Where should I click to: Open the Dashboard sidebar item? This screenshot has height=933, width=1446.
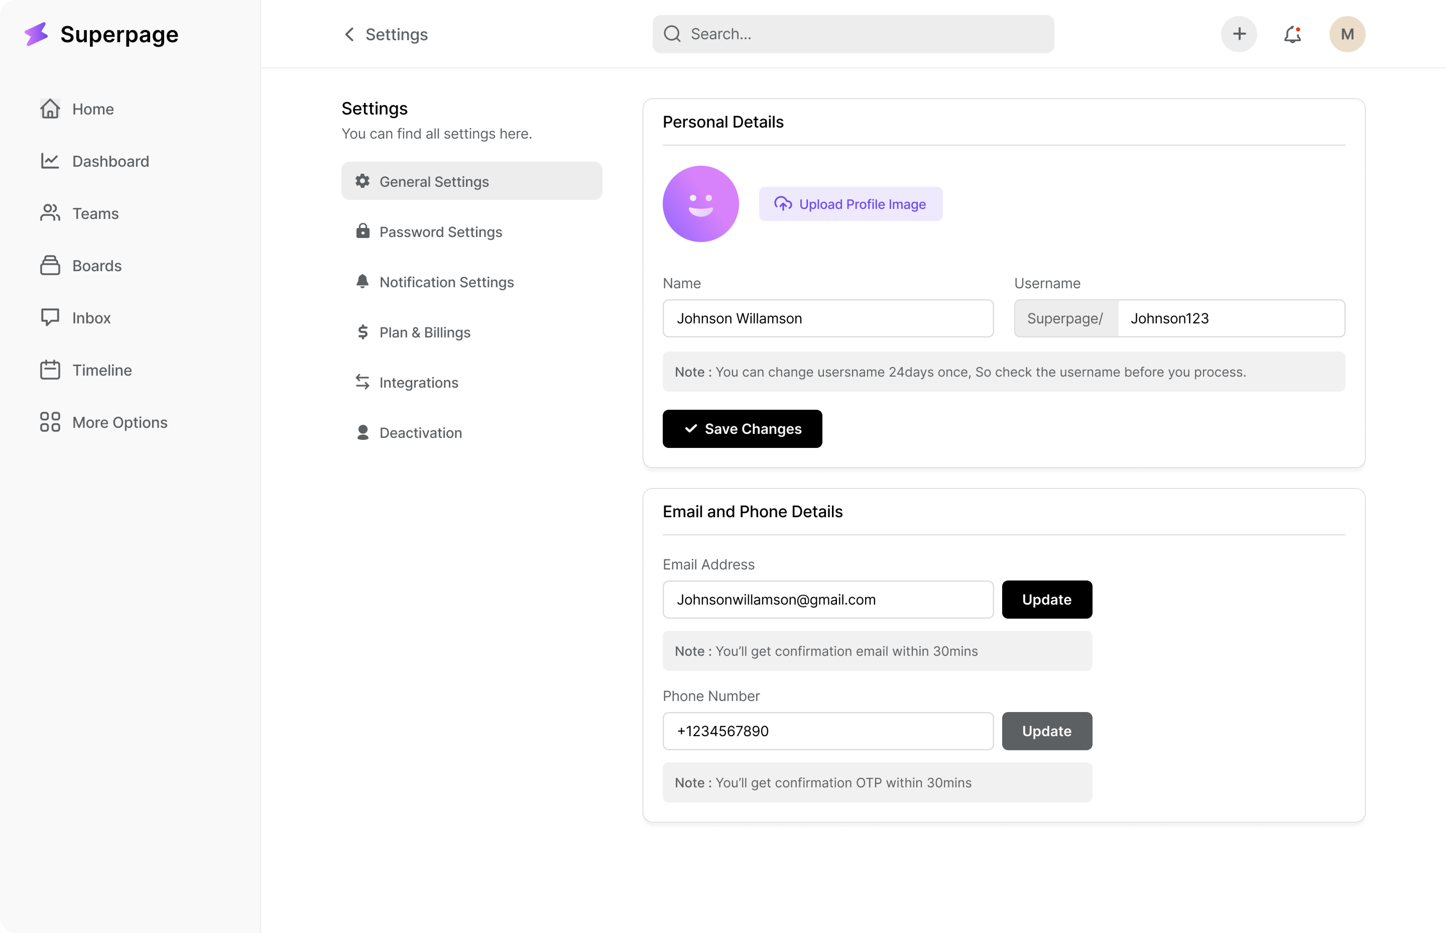[110, 161]
